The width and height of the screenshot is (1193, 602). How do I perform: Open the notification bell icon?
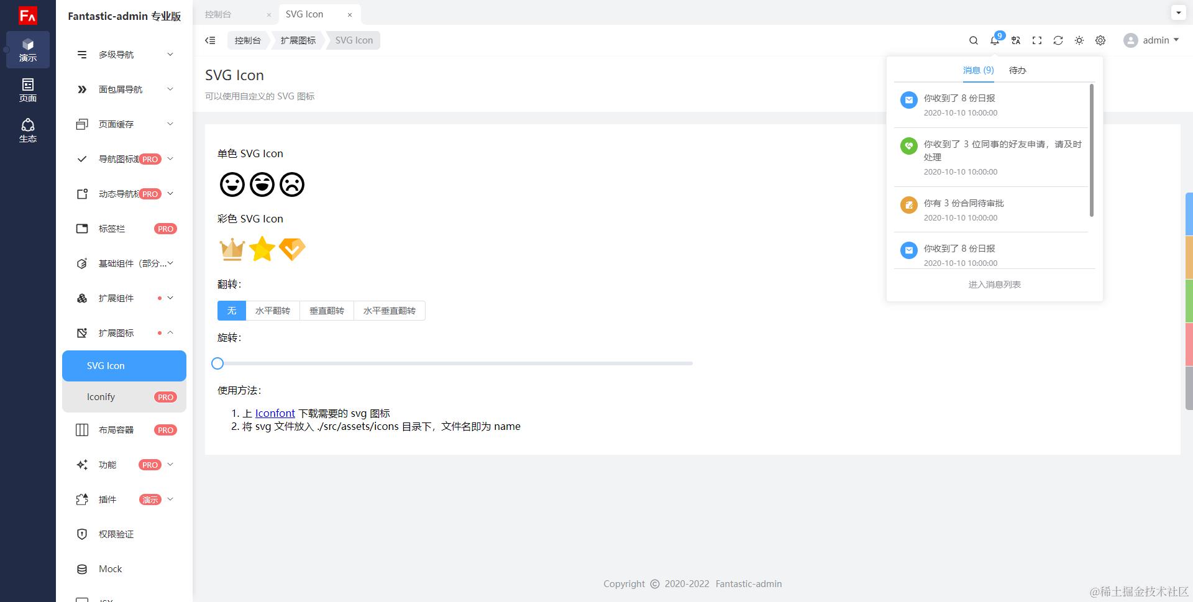coord(995,40)
